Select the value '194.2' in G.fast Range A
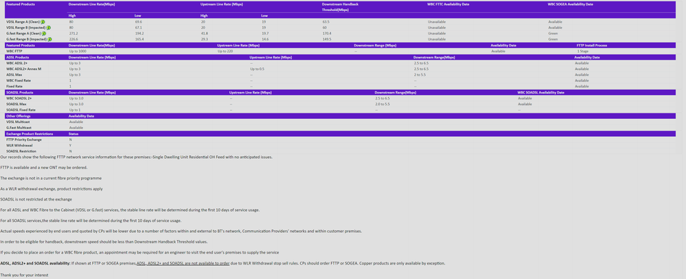686x279 pixels. tap(139, 33)
